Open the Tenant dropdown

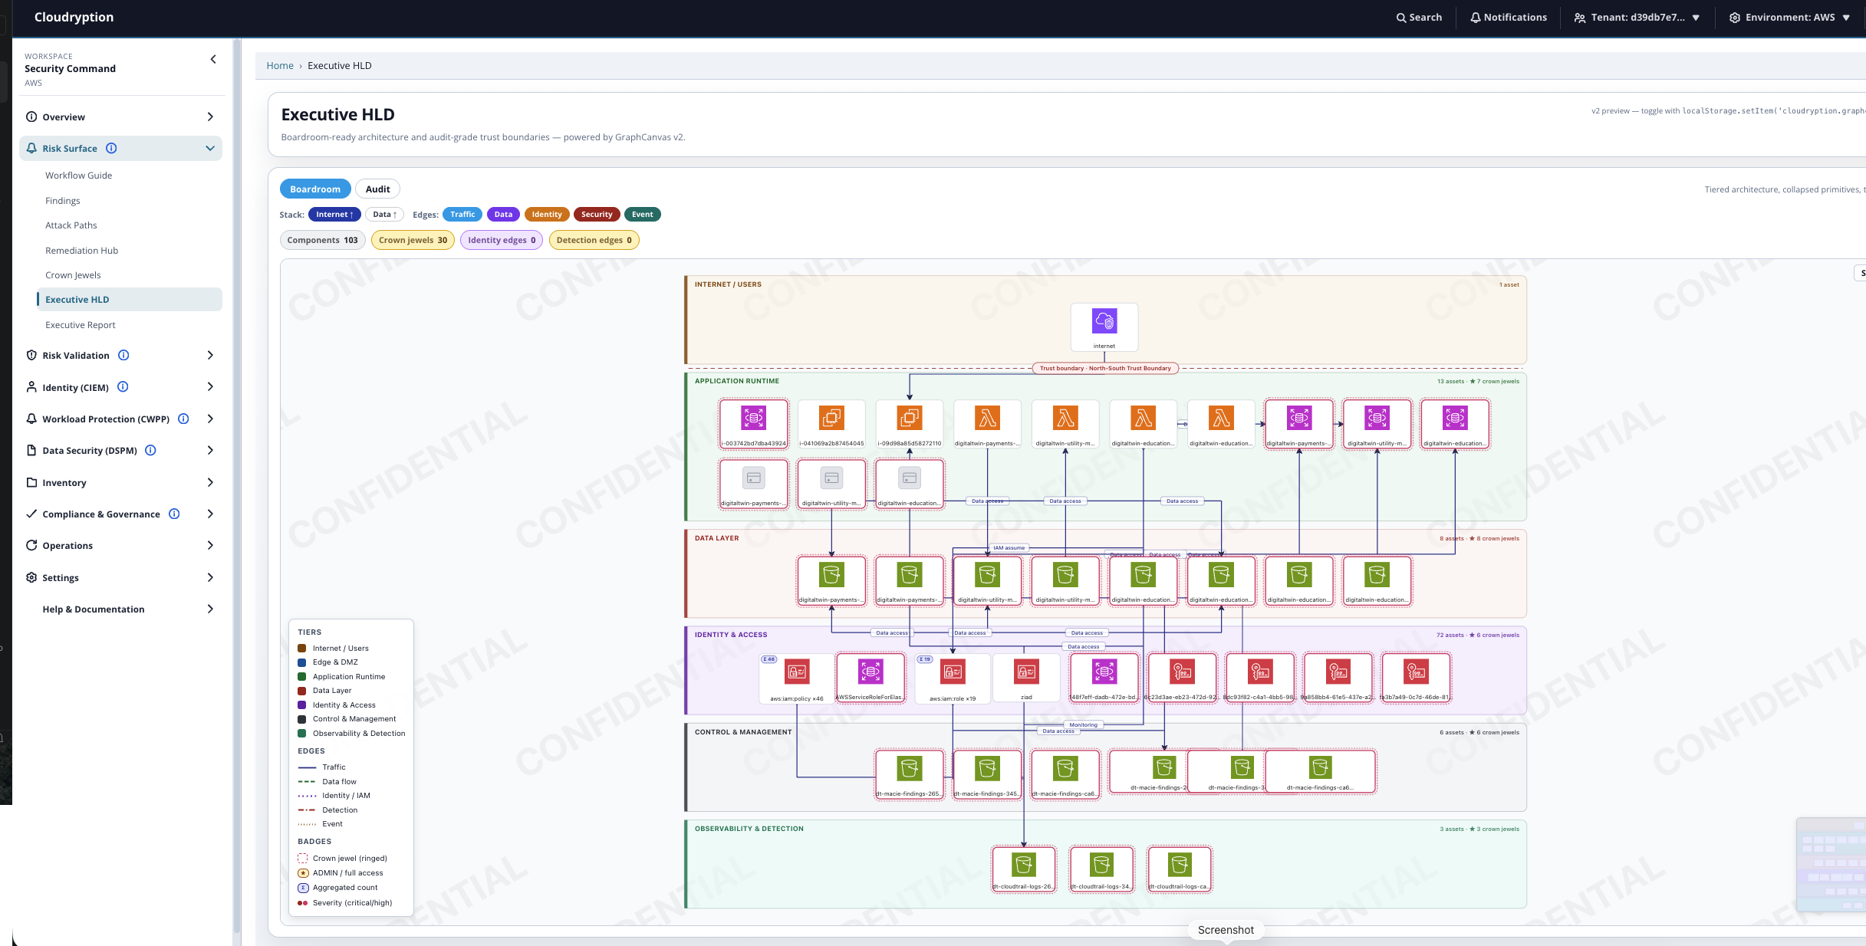coord(1637,17)
